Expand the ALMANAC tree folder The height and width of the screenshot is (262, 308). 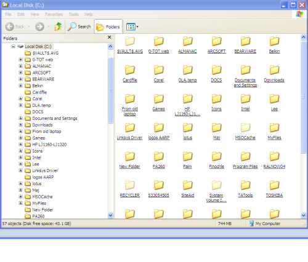[20, 66]
